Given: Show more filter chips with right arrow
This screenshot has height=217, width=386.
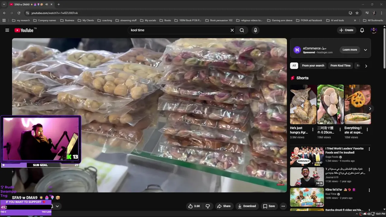Looking at the screenshot, I should click(366, 66).
